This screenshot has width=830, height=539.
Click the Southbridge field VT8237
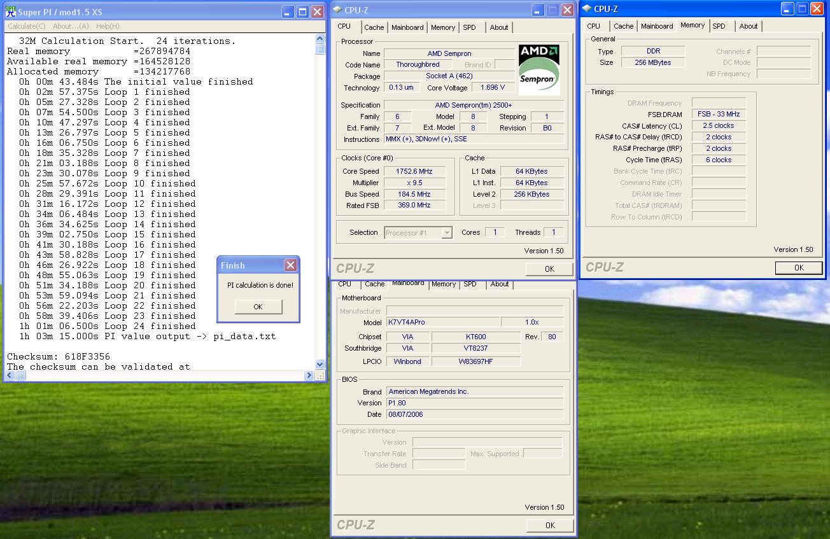point(476,348)
